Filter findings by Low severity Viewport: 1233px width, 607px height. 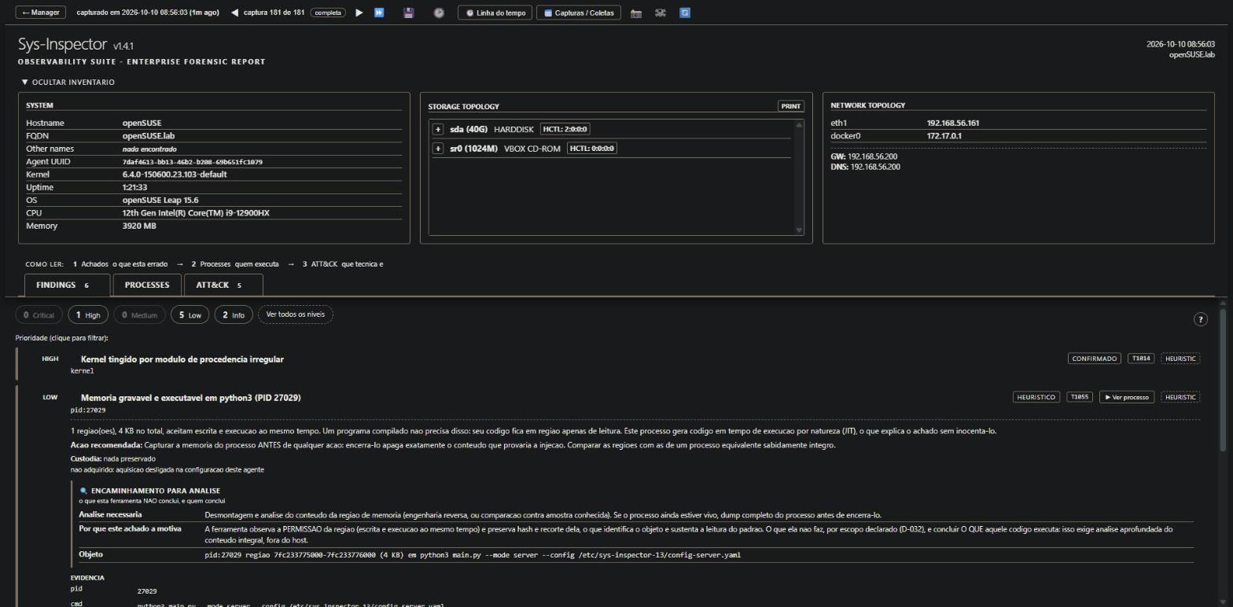pos(190,315)
